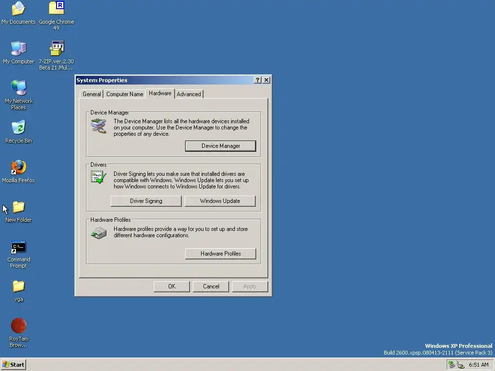The image size is (495, 371).
Task: Click the Device Manager section icon
Action: click(x=99, y=126)
